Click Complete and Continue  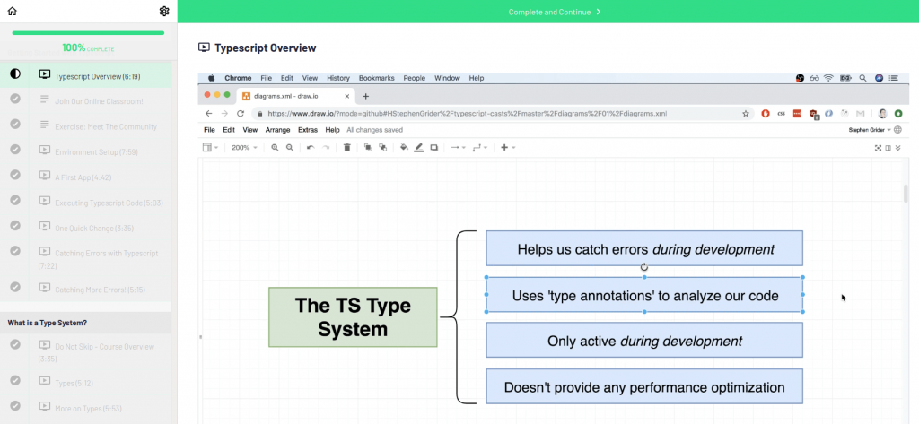tap(555, 12)
